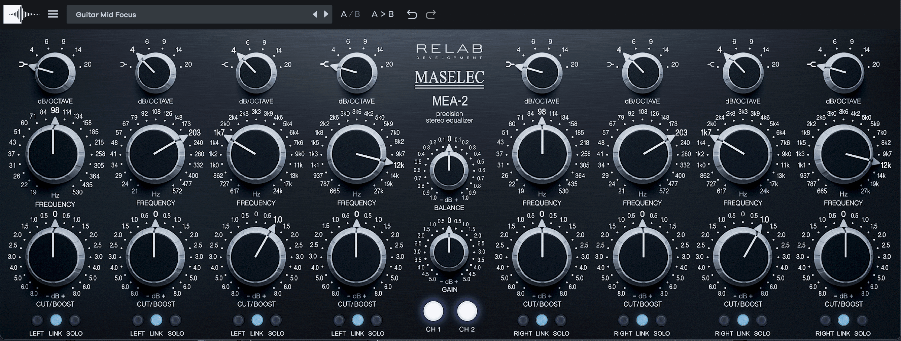Toggle LINK on left channel 1k7 band
The height and width of the screenshot is (341, 901).
click(x=257, y=320)
